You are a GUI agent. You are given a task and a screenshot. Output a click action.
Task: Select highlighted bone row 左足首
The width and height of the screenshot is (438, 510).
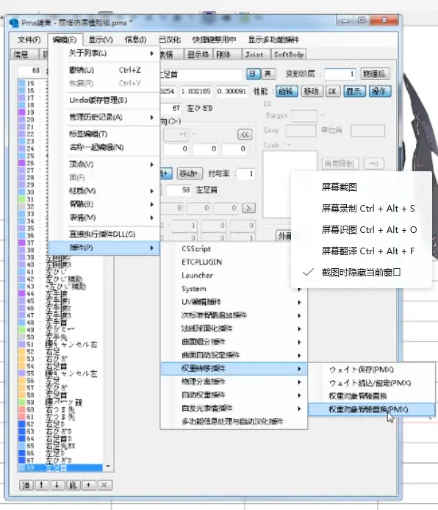click(61, 467)
